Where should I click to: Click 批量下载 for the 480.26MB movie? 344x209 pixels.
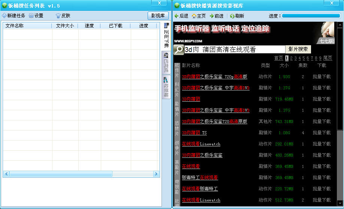pos(322,155)
